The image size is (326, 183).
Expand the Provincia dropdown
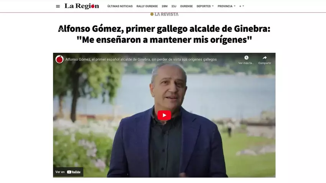click(x=226, y=6)
